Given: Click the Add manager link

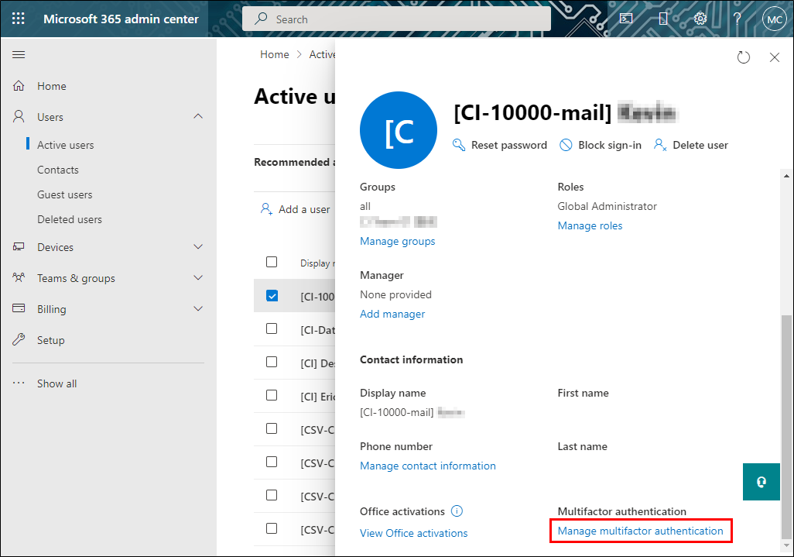Looking at the screenshot, I should click(392, 315).
